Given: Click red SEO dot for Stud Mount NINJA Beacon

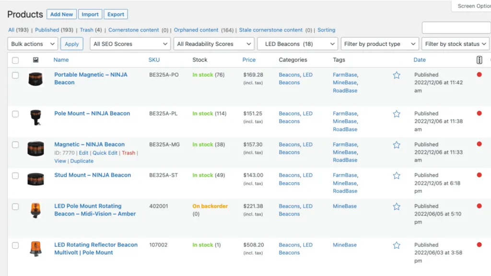Looking at the screenshot, I should [x=479, y=175].
